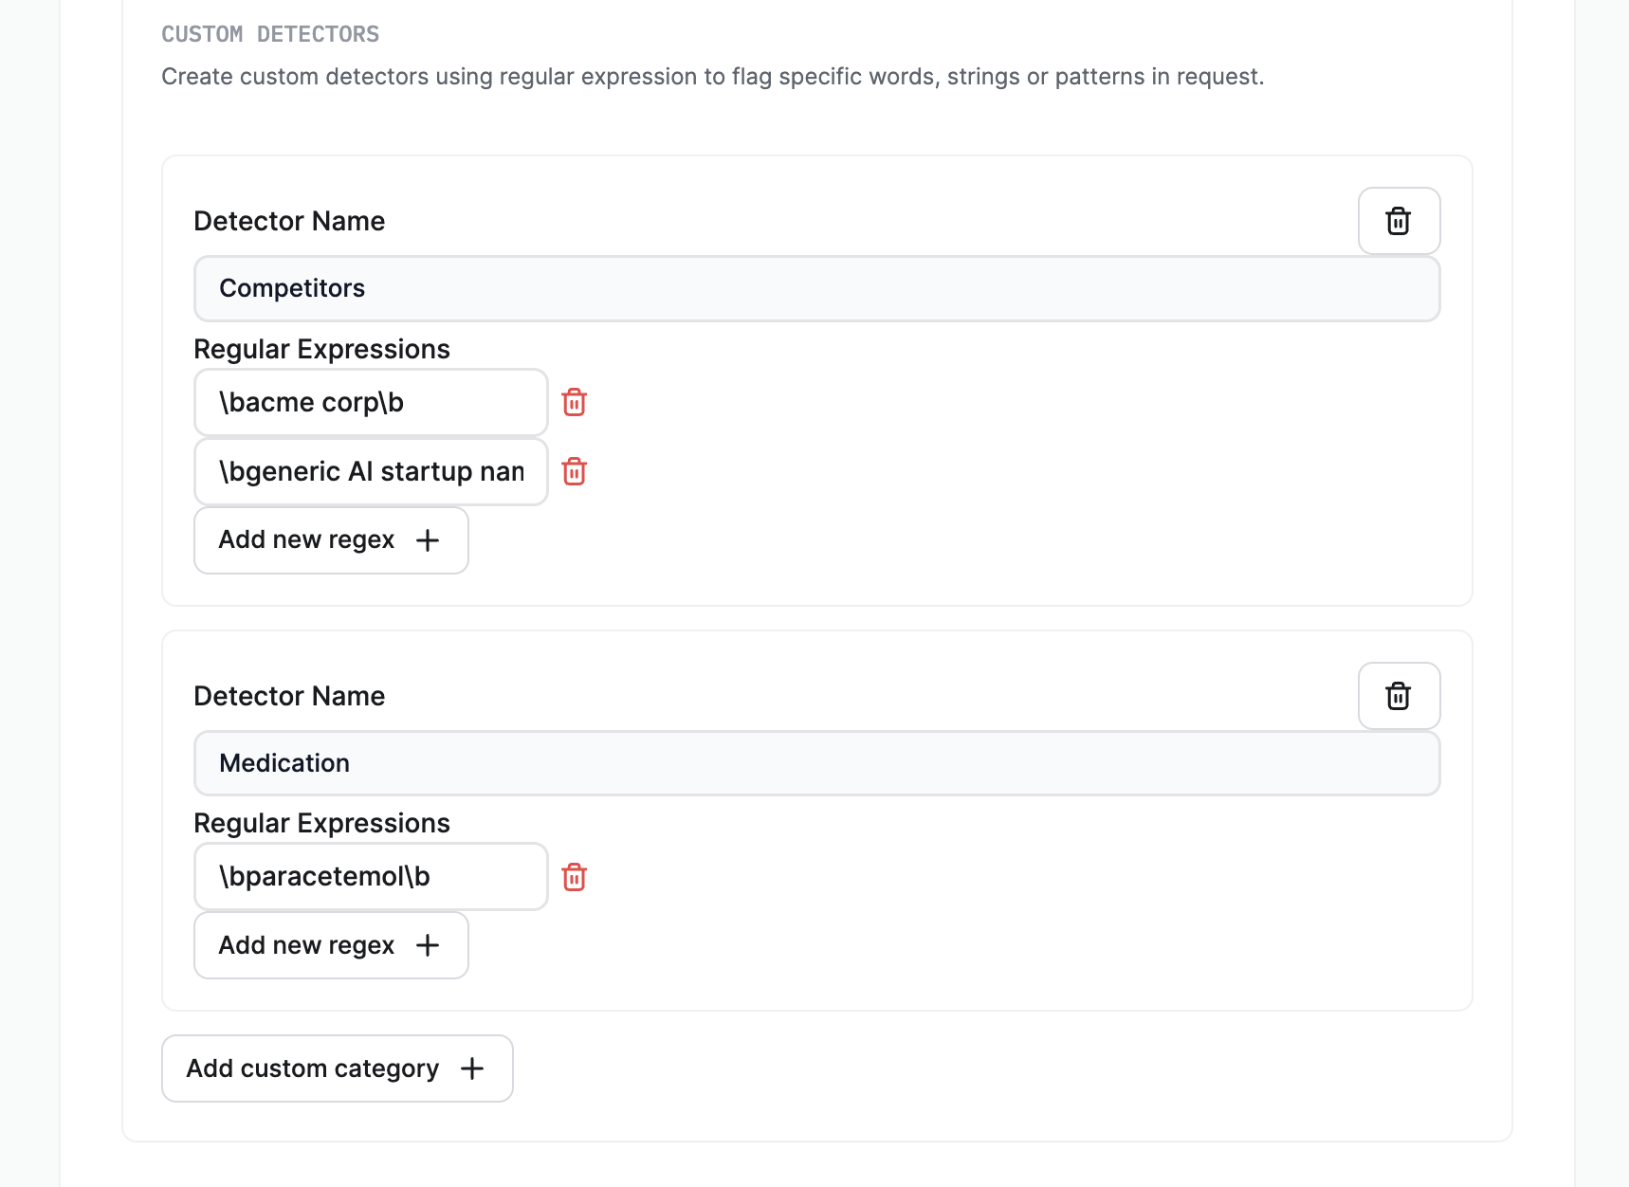Remove the \bacme corp\b regex

click(x=574, y=403)
